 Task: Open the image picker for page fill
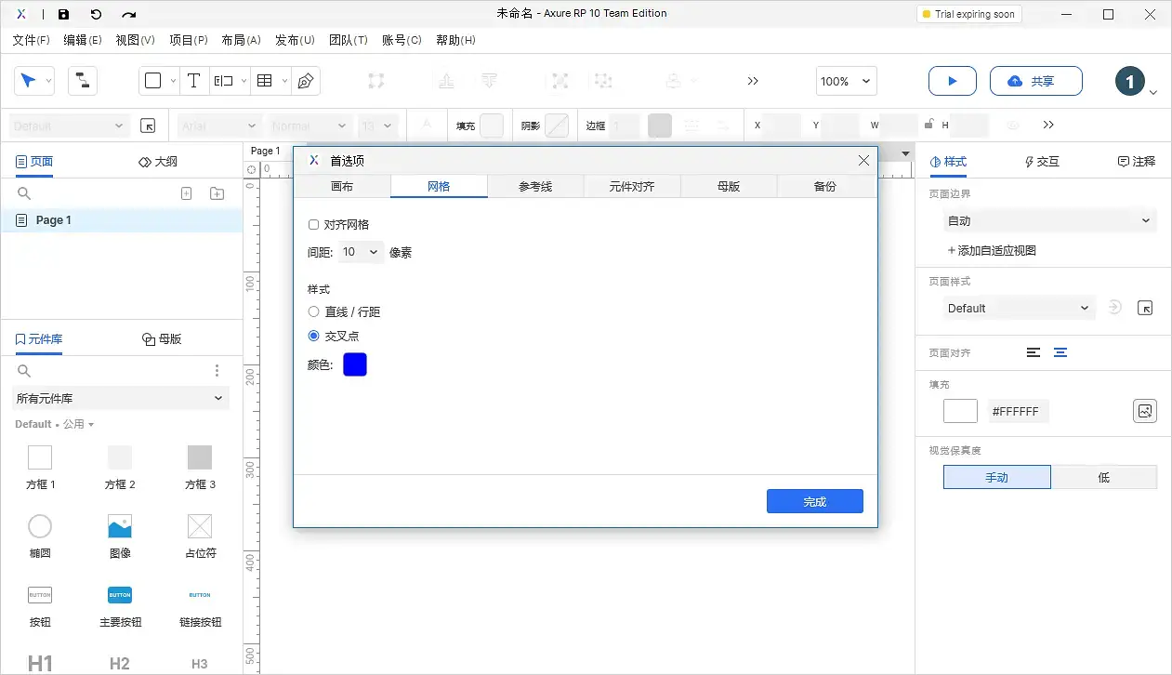coord(1145,410)
